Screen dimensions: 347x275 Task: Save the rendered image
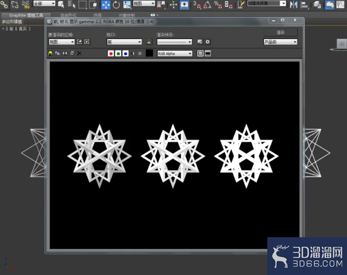tap(50, 53)
